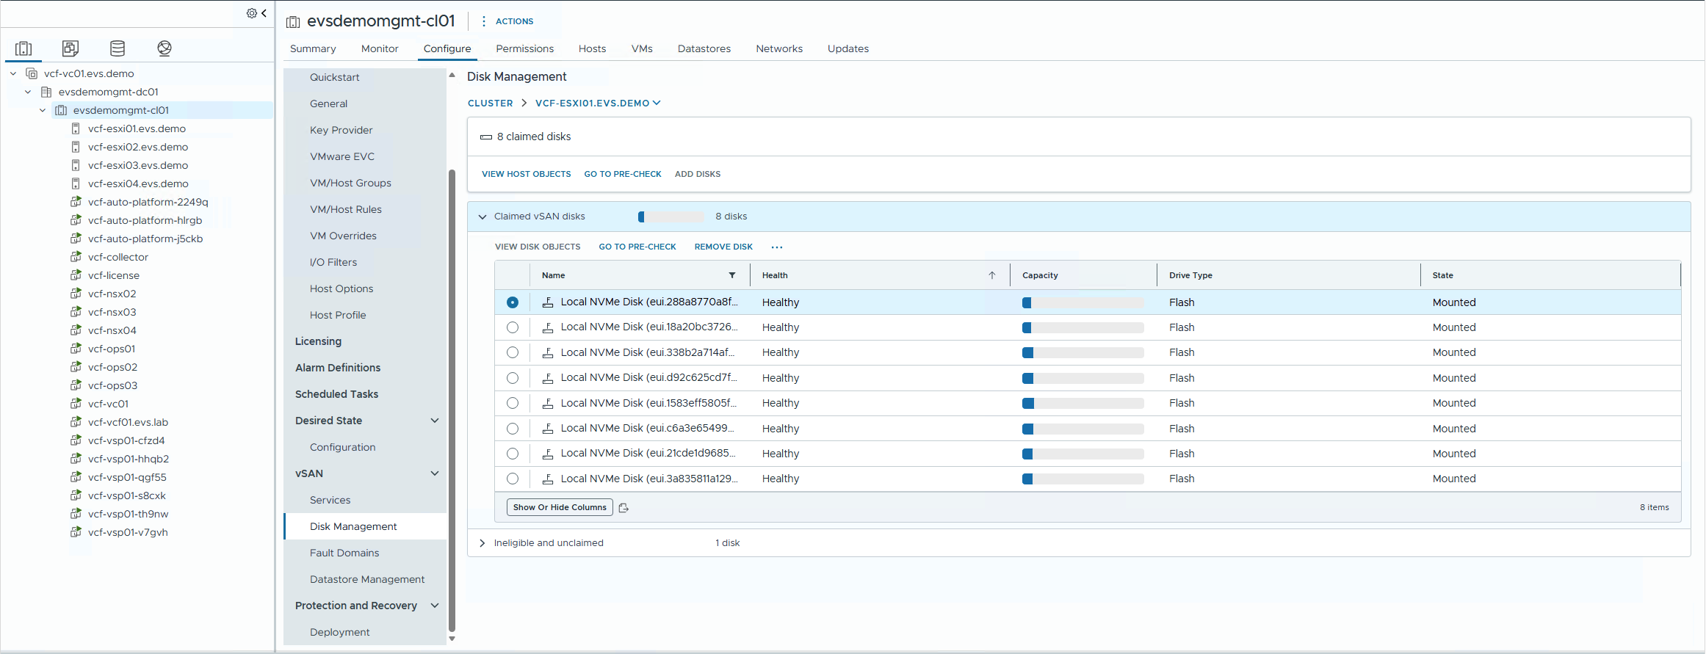
Task: Click Show Or Hide Columns button
Action: [x=560, y=507]
